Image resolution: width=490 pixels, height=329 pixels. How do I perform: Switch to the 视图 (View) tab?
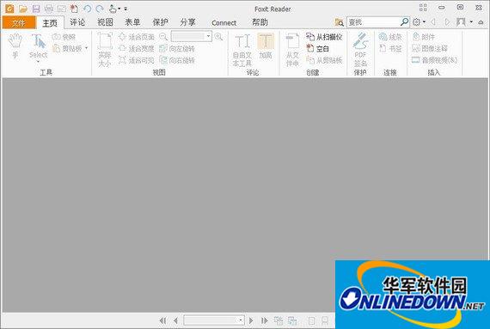click(x=105, y=22)
